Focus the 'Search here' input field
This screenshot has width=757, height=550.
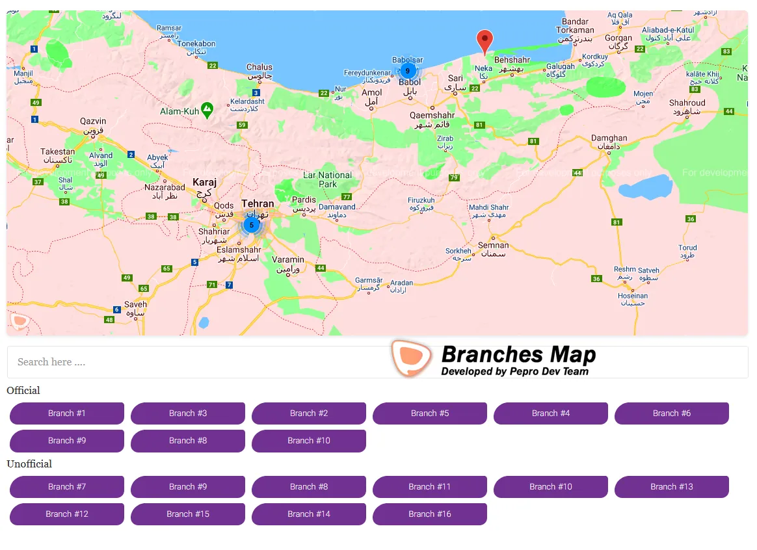point(377,362)
